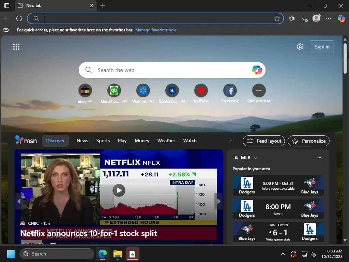The width and height of the screenshot is (349, 262).
Task: Open the Booking.com shortcut
Action: (172, 90)
